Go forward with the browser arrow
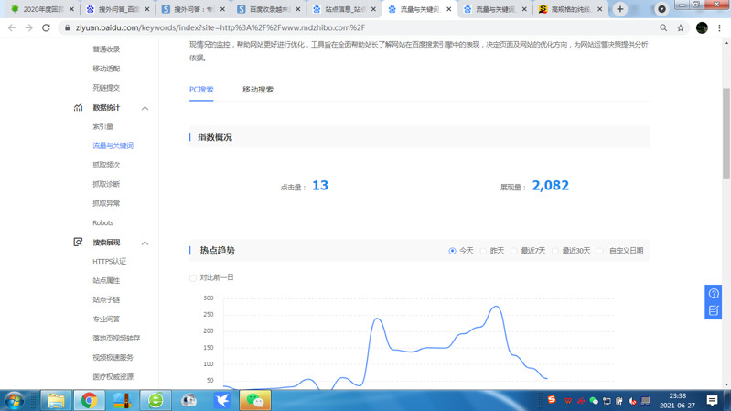 (x=29, y=28)
